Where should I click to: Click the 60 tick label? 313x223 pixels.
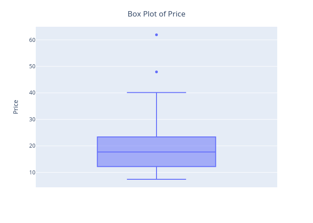click(32, 40)
